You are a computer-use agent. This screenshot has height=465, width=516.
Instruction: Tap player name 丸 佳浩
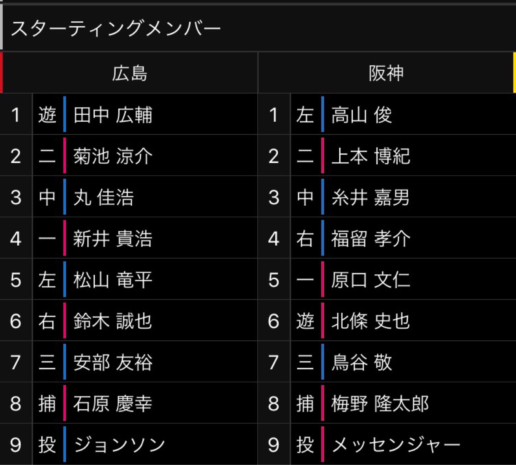tap(103, 197)
